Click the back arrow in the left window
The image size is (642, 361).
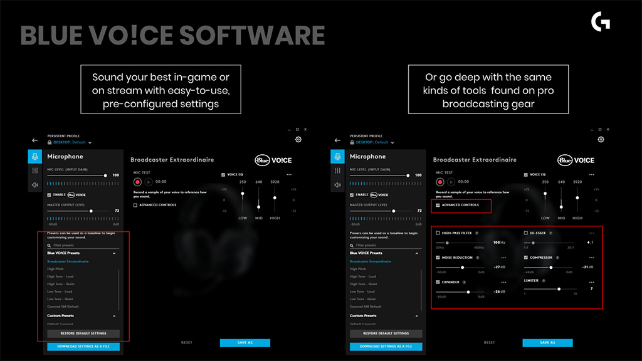pyautogui.click(x=35, y=140)
